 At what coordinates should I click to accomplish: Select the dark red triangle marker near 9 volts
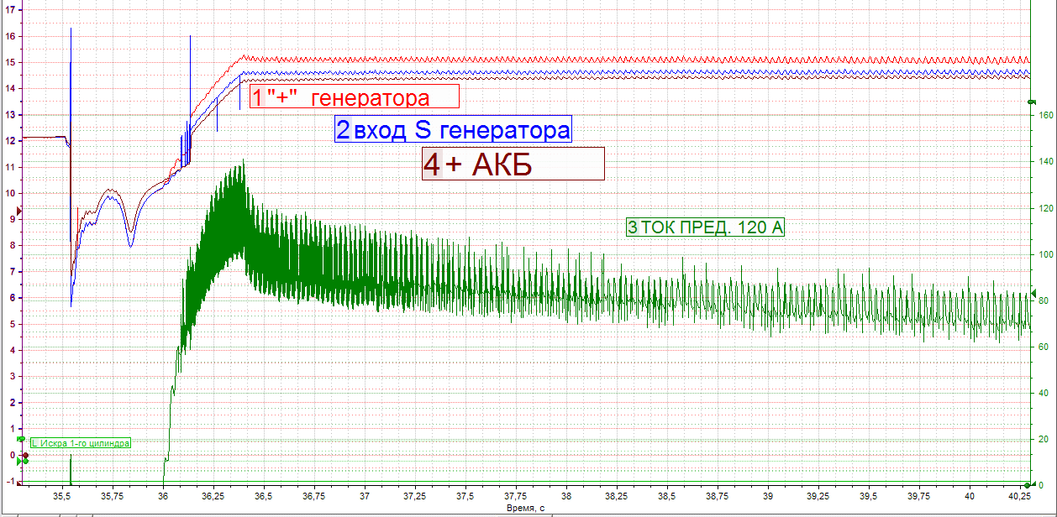coord(21,211)
